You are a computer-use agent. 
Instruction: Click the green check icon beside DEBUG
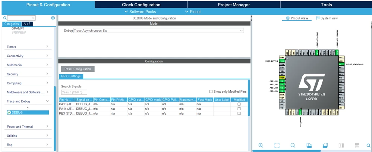coord(9,112)
